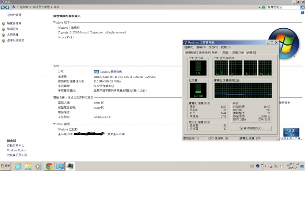Switch to the 使用者 tab
Image resolution: width=305 pixels, height=219 pixels.
(x=250, y=52)
